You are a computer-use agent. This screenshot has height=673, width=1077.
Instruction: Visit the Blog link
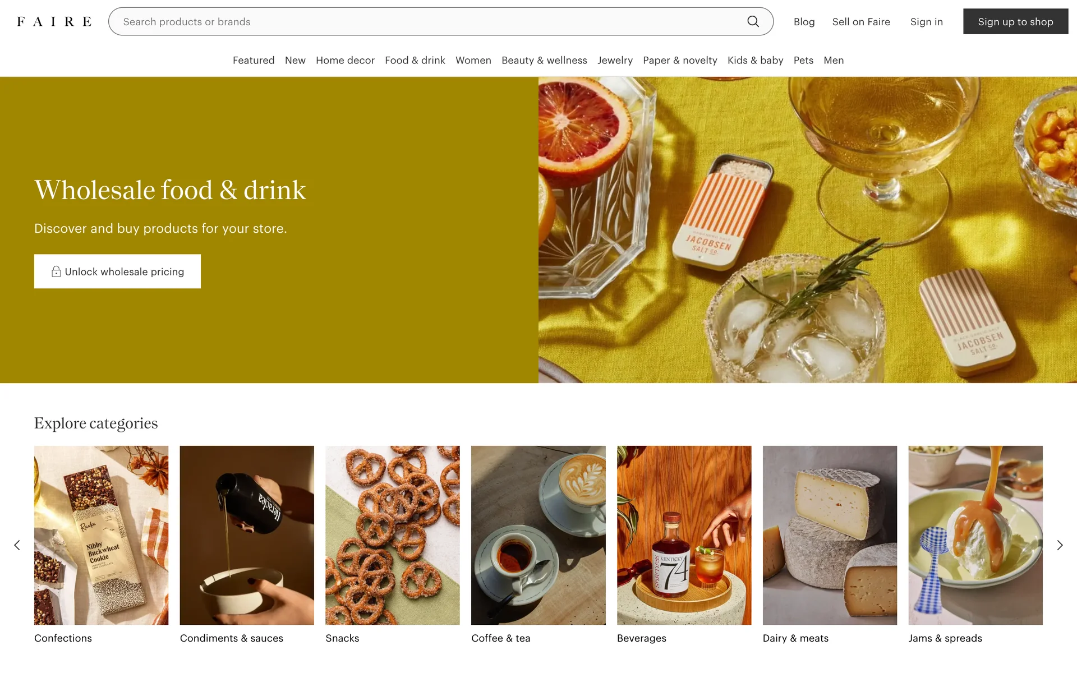point(804,22)
